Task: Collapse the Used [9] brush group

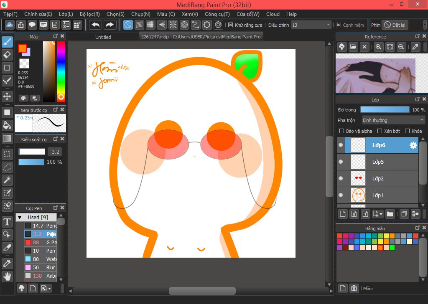Action: 20,217
